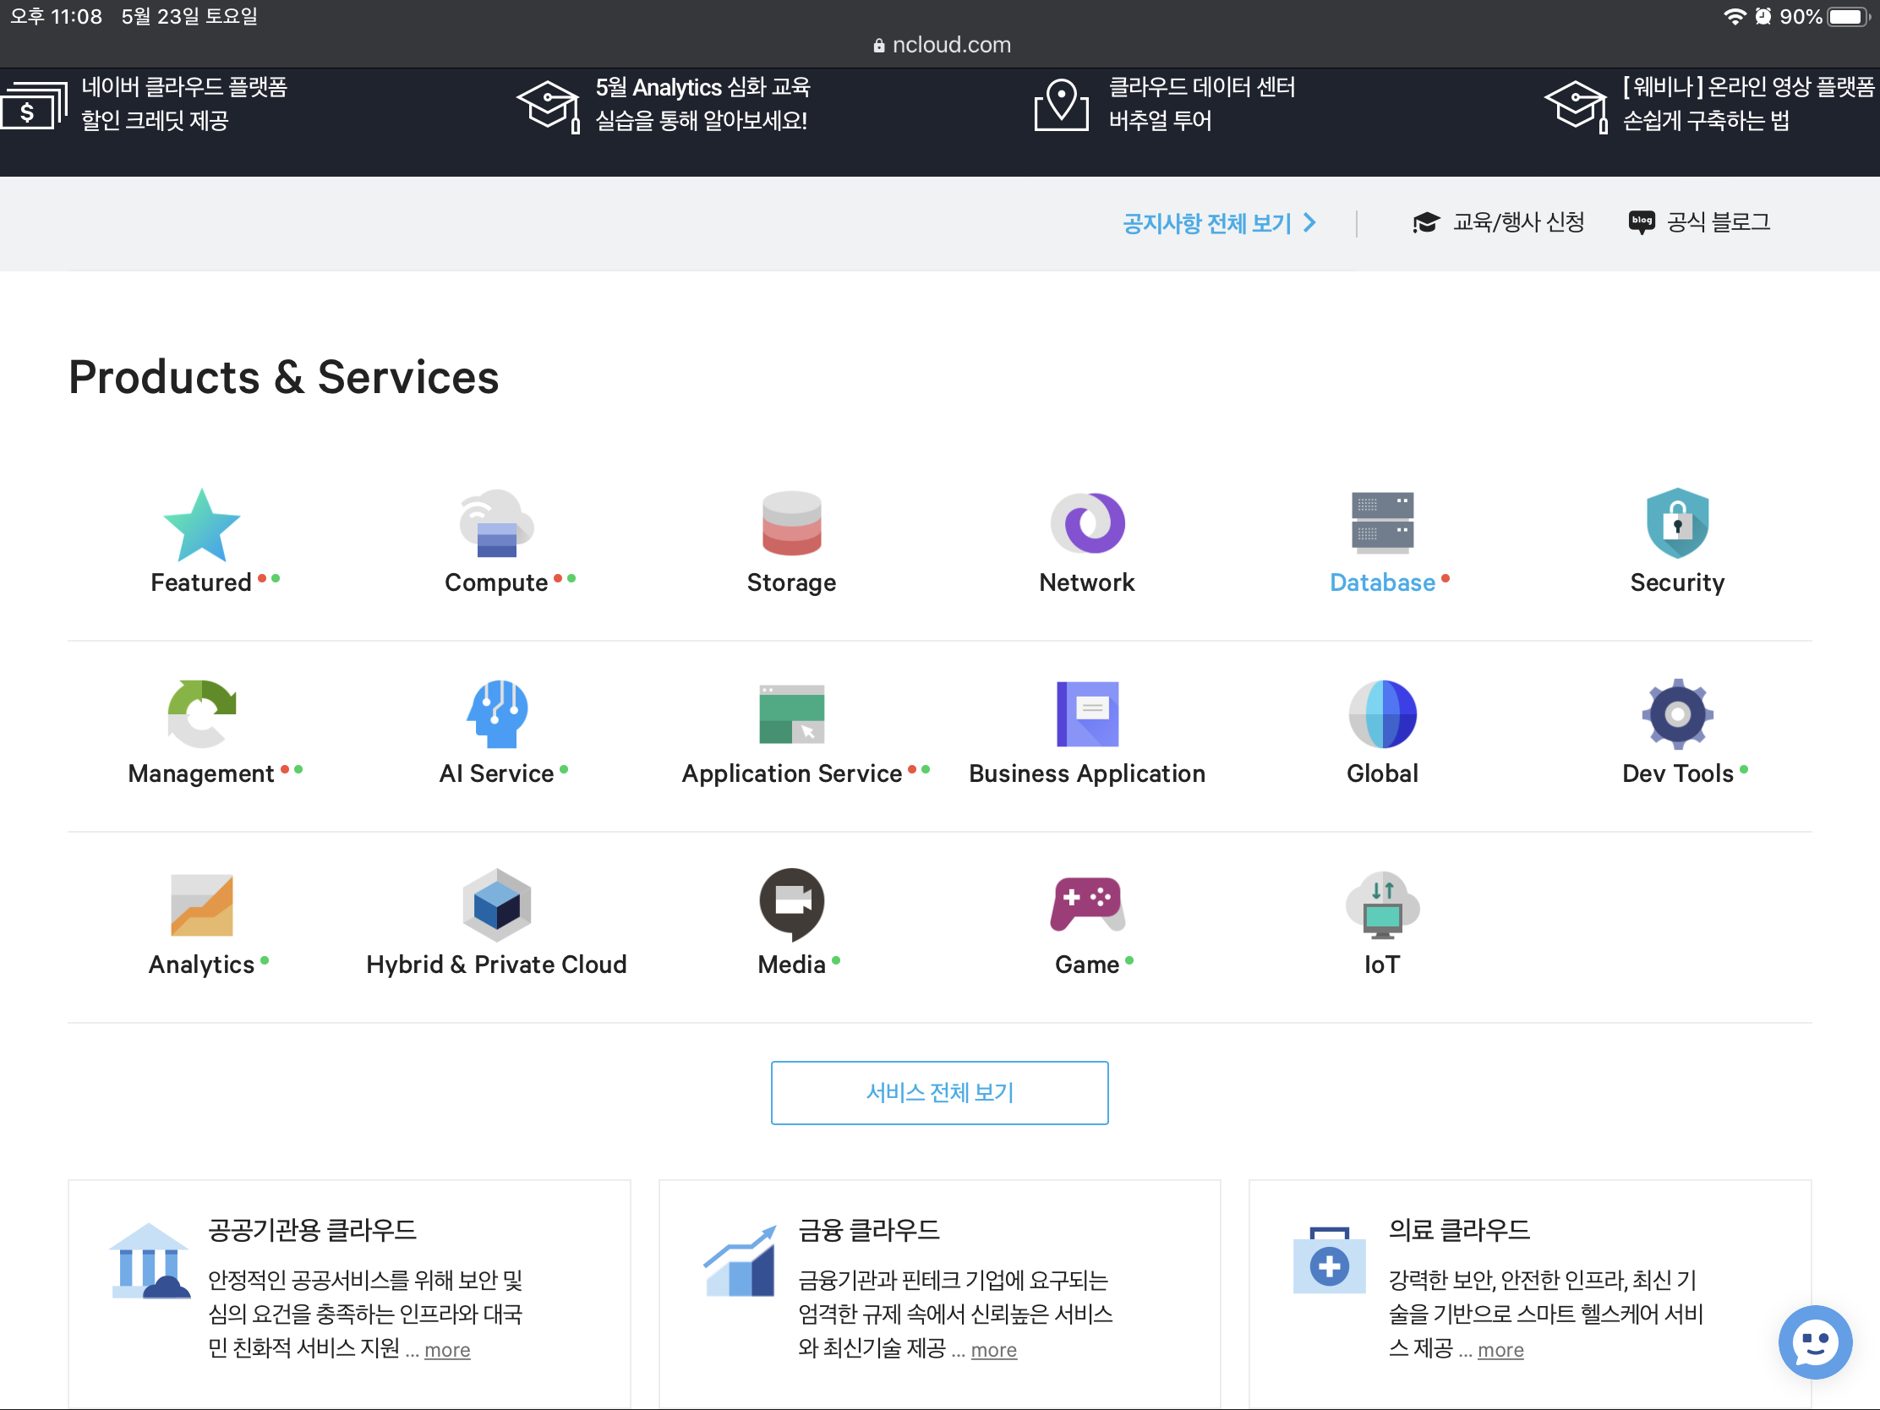
Task: Open the Game controller icon
Action: (x=1087, y=905)
